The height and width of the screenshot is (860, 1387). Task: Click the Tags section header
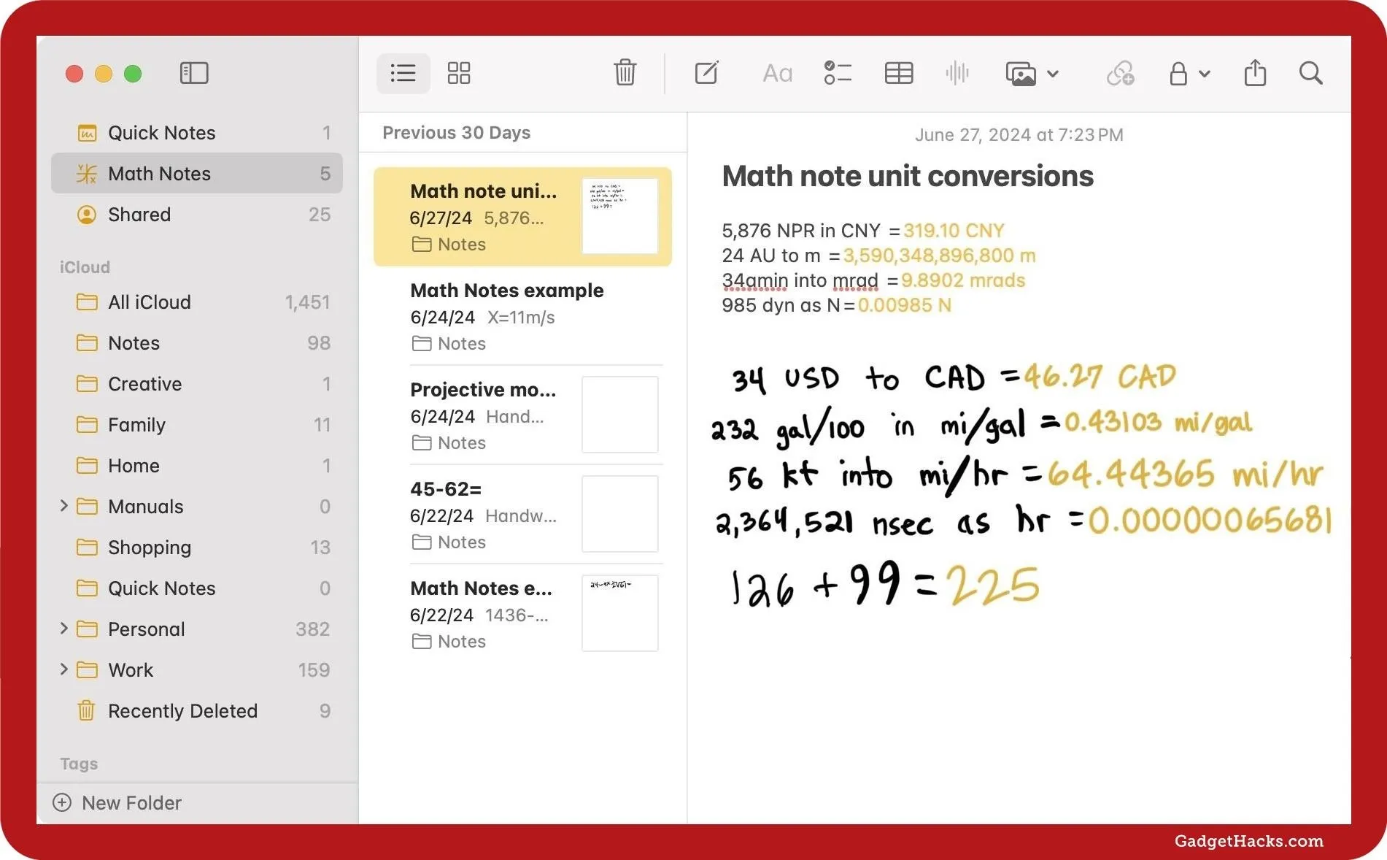pos(79,764)
